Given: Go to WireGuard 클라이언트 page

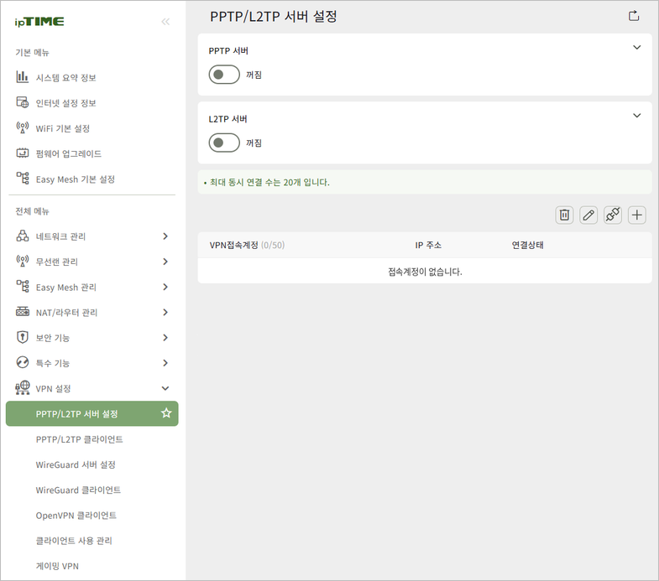Looking at the screenshot, I should pos(78,490).
